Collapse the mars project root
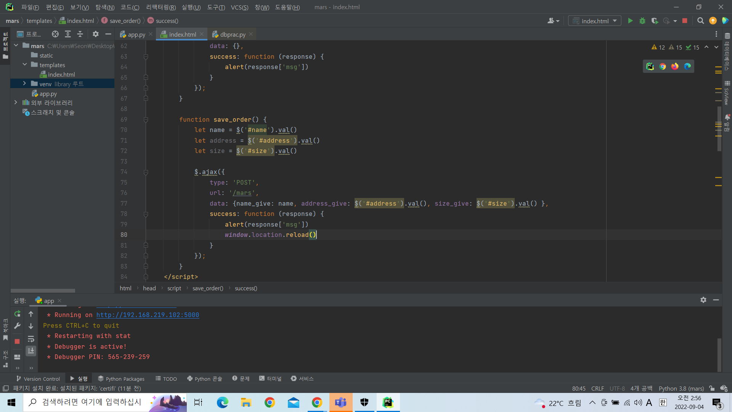Viewport: 732px width, 412px height. point(16,46)
